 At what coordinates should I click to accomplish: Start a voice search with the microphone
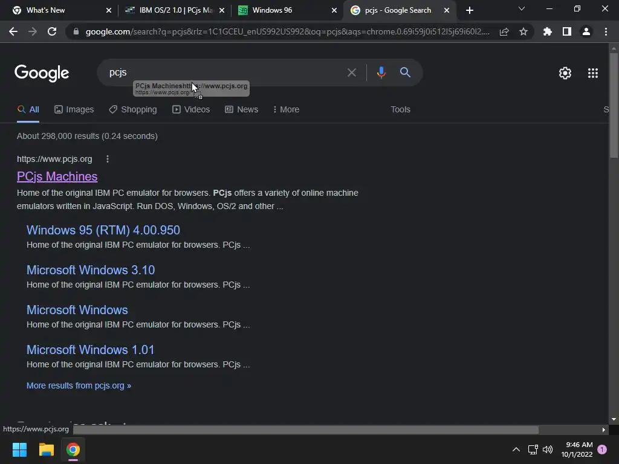pyautogui.click(x=381, y=72)
